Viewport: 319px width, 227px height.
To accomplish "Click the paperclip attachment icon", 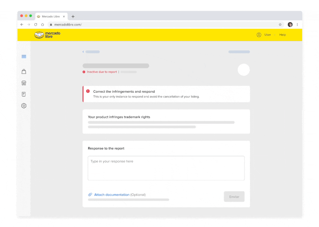I will pyautogui.click(x=90, y=195).
